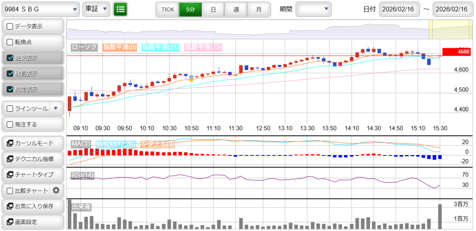
Task: Click the orange order marker on chart
Action: [191, 80]
